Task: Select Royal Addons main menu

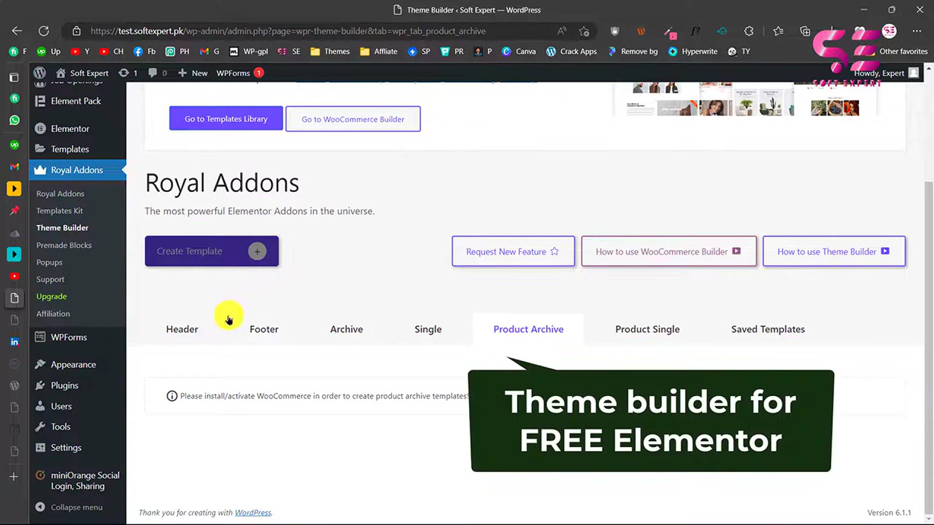Action: (77, 170)
